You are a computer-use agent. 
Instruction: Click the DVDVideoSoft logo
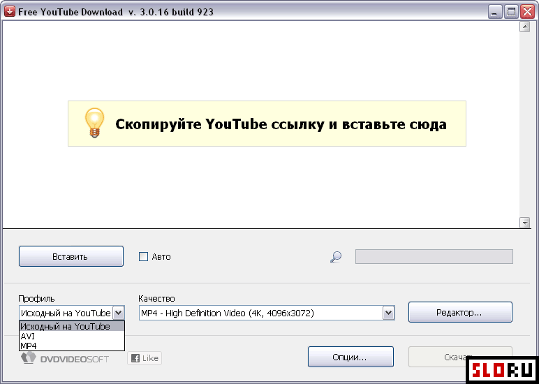65,359
